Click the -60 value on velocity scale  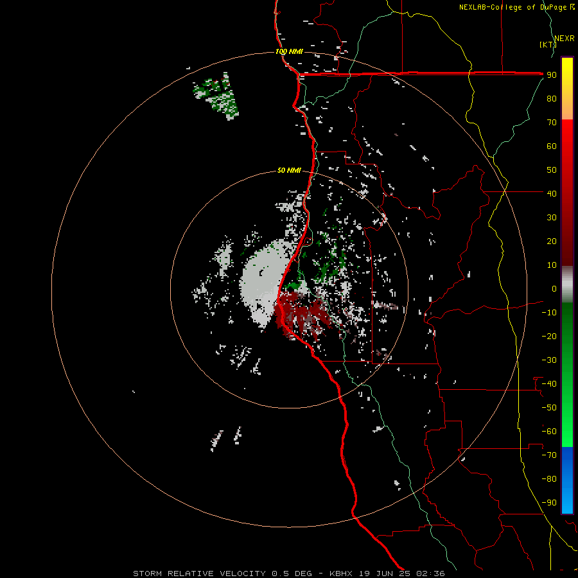tap(549, 432)
